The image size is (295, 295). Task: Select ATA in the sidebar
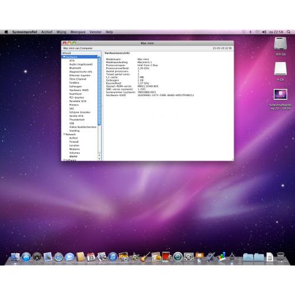pyautogui.click(x=72, y=61)
